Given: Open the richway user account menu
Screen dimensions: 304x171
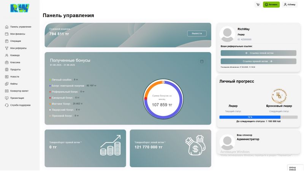Looking at the screenshot, I should (x=290, y=5).
